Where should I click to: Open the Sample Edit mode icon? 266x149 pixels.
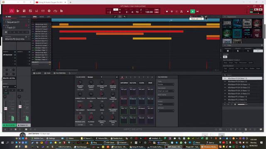30,11
